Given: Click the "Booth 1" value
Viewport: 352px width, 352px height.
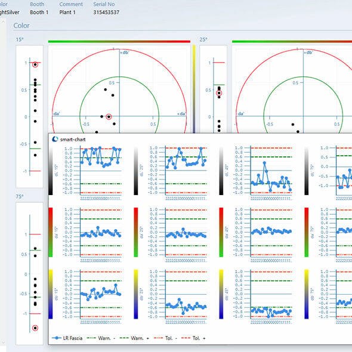Looking at the screenshot, I should tap(39, 13).
